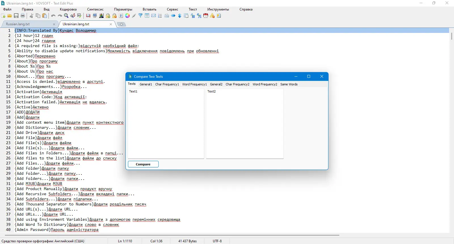The height and width of the screenshot is (244, 454).
Task: Click the monitor screen toolbar icon
Action: [95, 16]
